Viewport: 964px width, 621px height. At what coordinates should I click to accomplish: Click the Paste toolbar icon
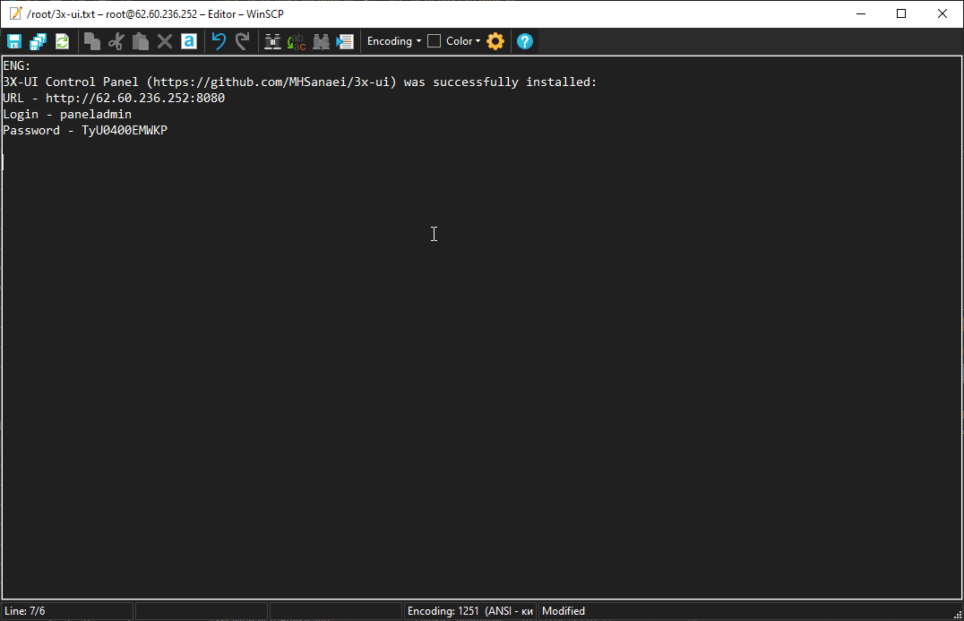141,41
